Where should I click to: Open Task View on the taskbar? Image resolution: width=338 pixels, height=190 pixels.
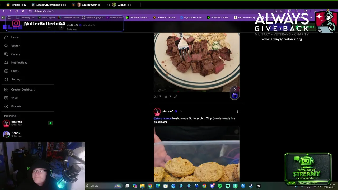point(127,186)
